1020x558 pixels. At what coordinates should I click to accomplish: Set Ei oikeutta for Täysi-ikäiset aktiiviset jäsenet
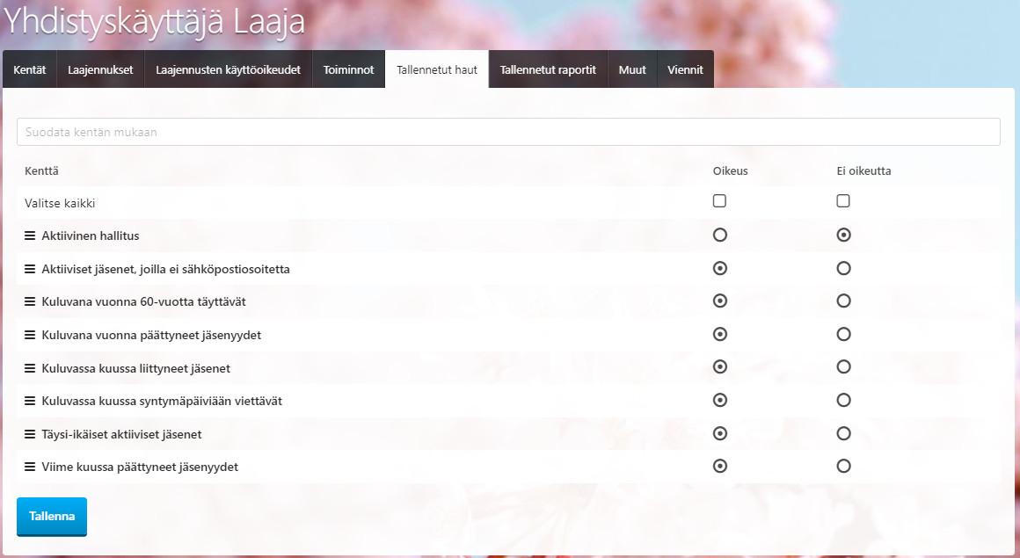(x=843, y=433)
